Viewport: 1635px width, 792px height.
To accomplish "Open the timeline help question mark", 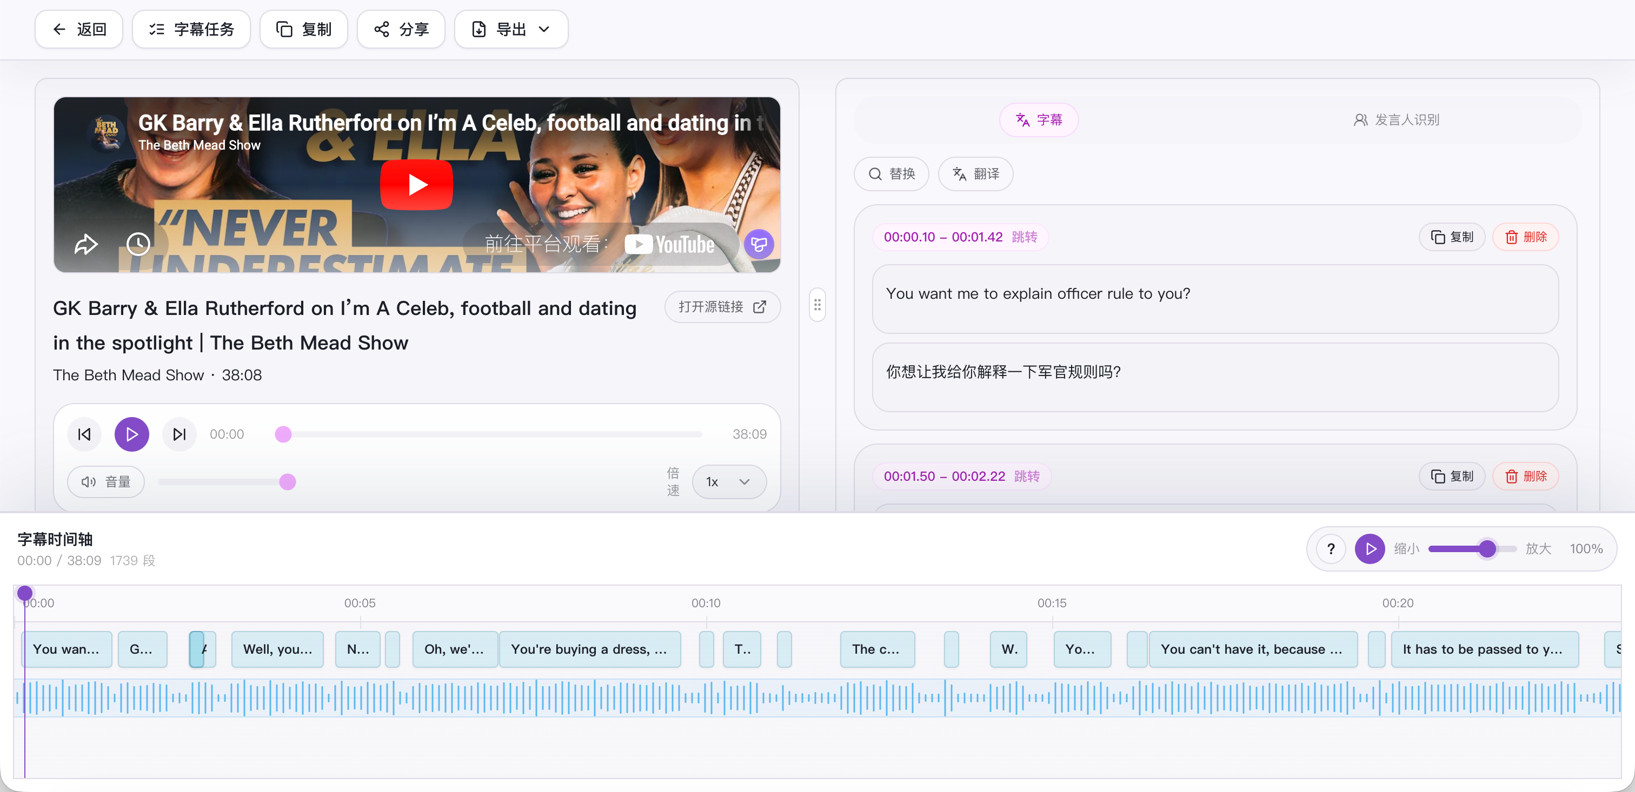I will tap(1331, 548).
